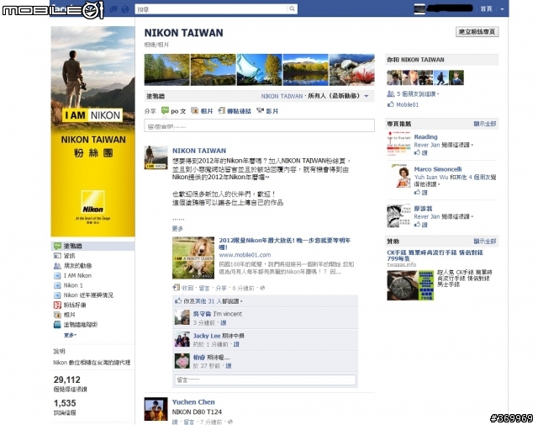Click the thumbs-up icon next to Mobile01

(390, 104)
